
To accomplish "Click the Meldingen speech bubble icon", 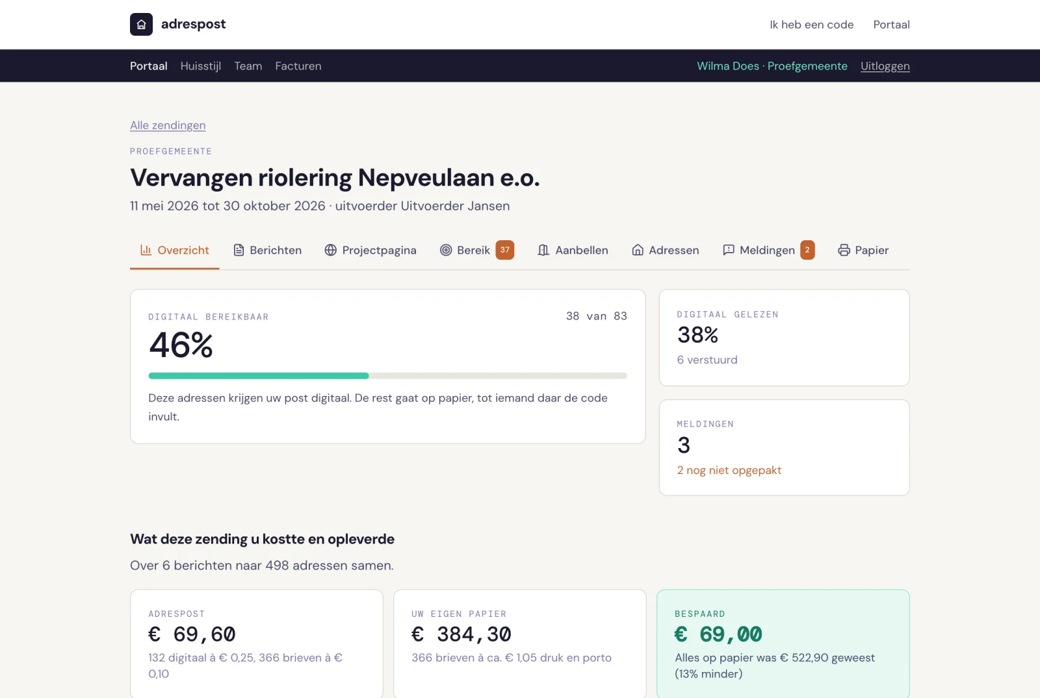I will tap(729, 250).
